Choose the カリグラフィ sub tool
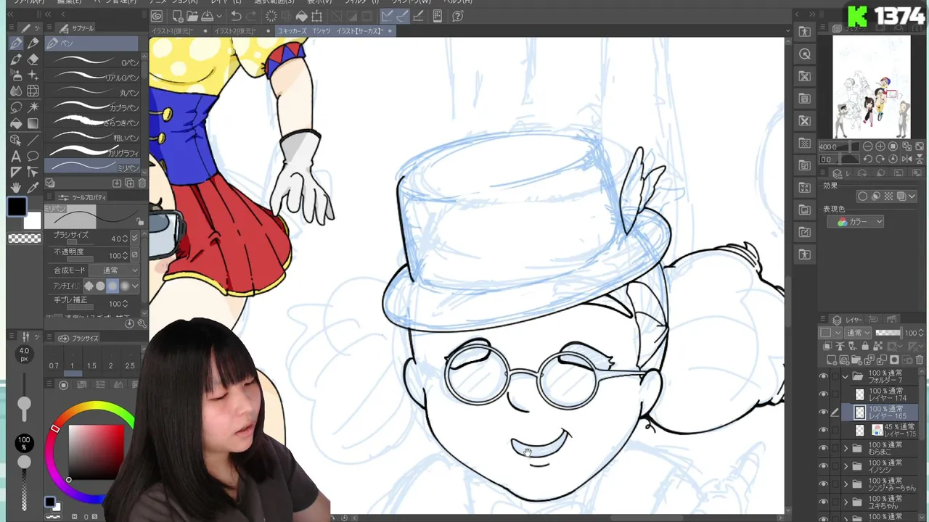 pos(92,152)
